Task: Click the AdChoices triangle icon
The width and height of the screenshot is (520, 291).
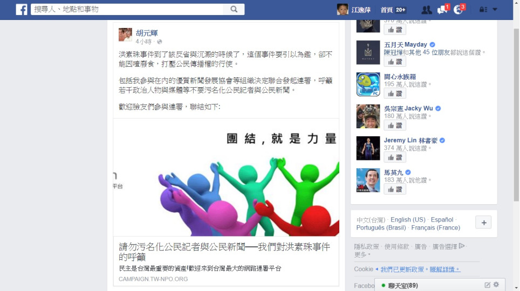Action: point(462,246)
